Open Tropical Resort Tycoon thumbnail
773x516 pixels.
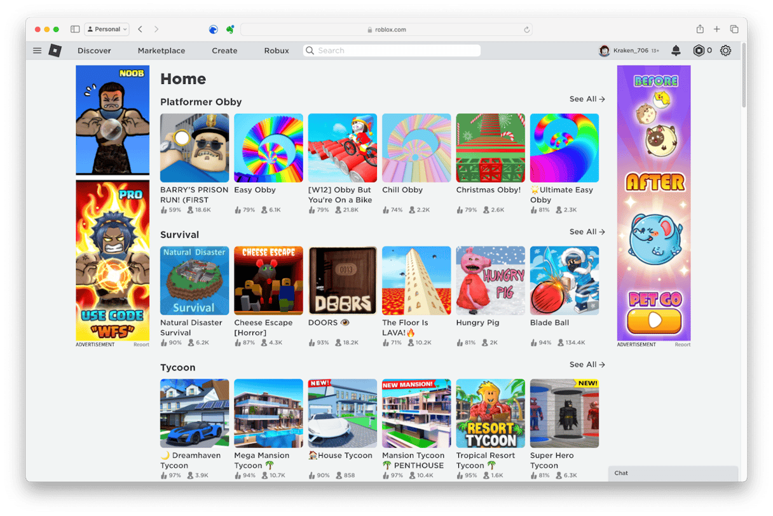pyautogui.click(x=491, y=414)
